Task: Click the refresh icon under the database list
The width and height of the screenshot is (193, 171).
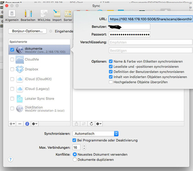Action: [91, 124]
